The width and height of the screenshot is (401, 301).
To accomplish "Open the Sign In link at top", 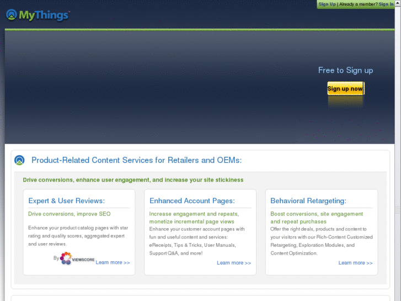I will [x=386, y=4].
